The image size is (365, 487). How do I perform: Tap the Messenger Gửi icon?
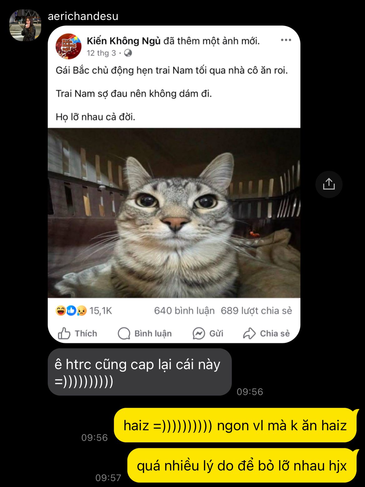pos(199,333)
